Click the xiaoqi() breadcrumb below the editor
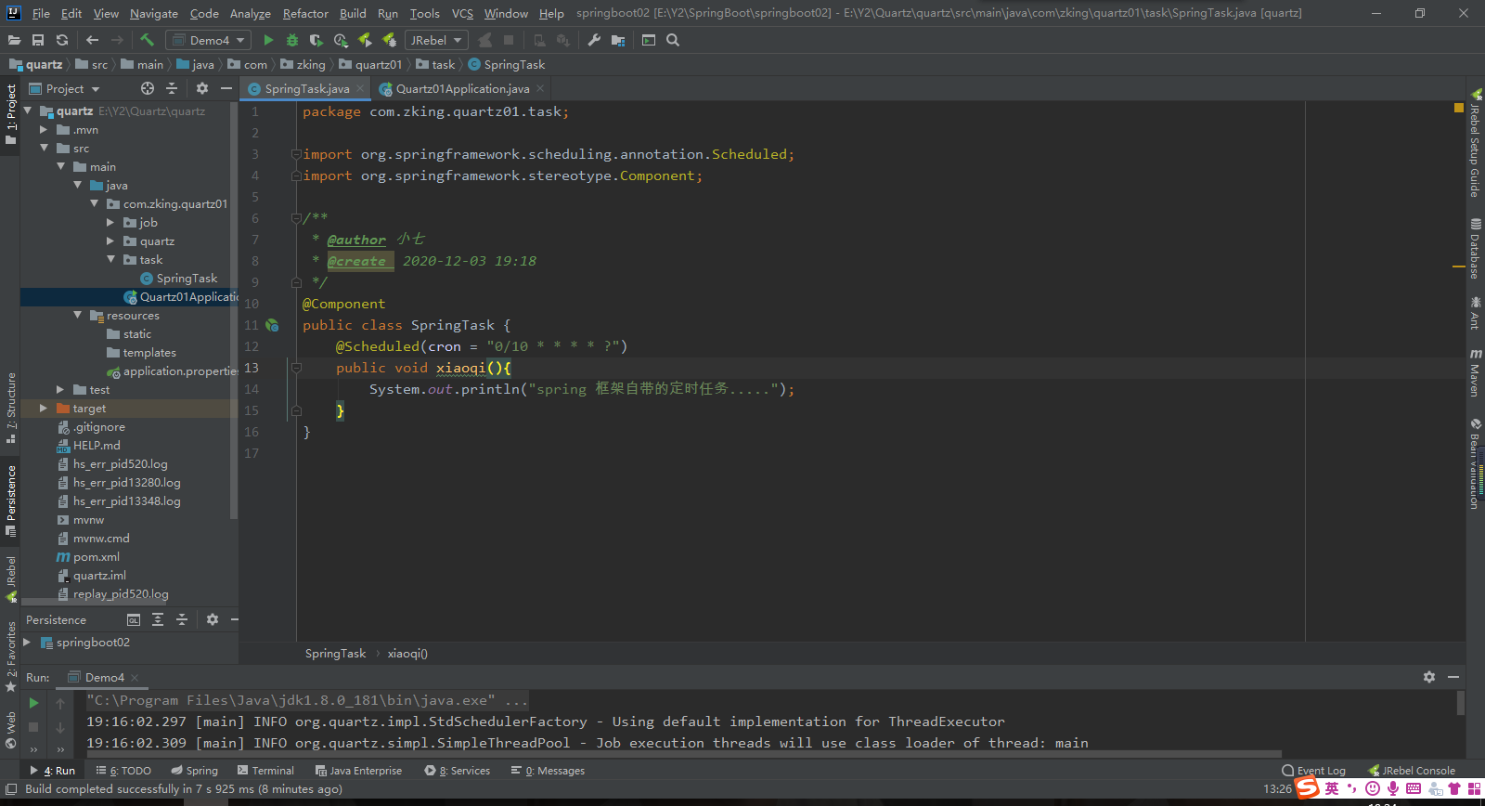 click(x=407, y=654)
